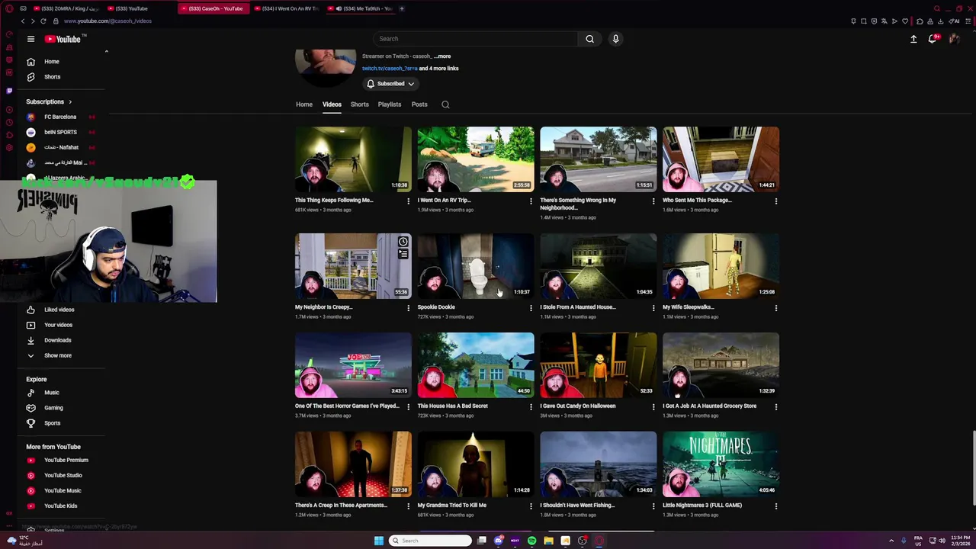Open the upload video icon
The image size is (976, 549).
pos(913,39)
